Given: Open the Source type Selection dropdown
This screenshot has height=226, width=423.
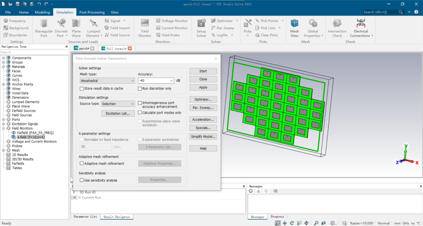Looking at the screenshot, I should (117, 104).
